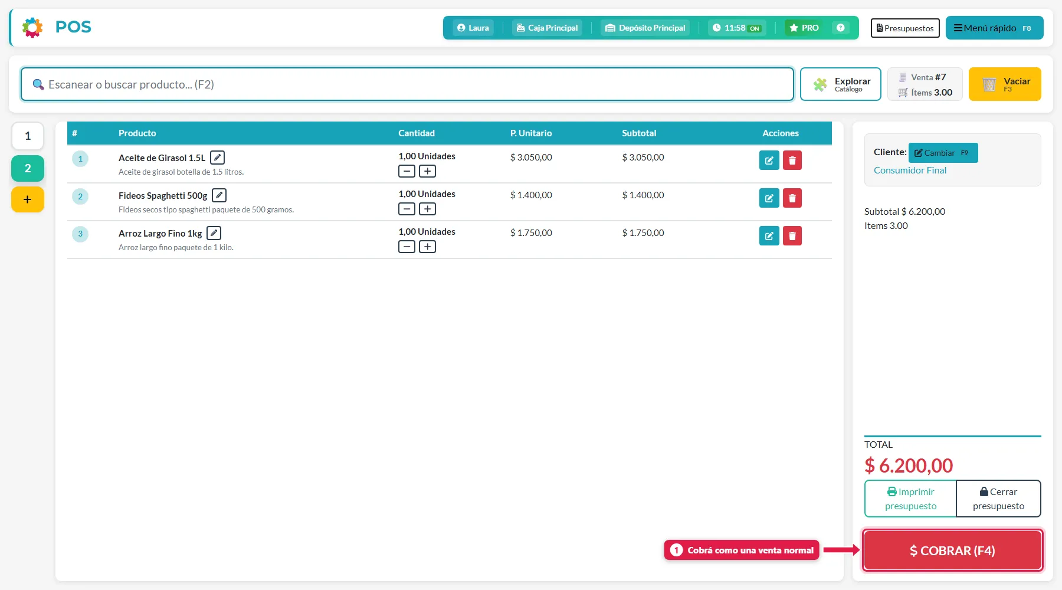
Task: Open Menú rápido
Action: click(995, 28)
